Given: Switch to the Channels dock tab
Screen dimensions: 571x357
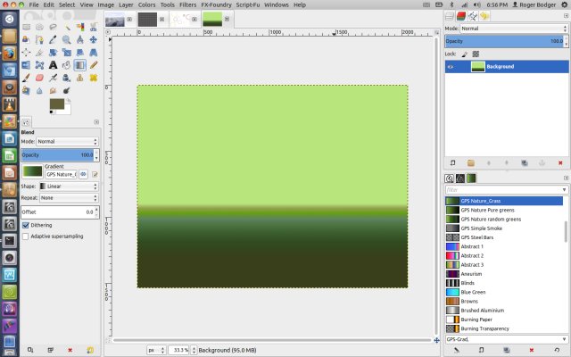Looking at the screenshot, I should pyautogui.click(x=461, y=16).
